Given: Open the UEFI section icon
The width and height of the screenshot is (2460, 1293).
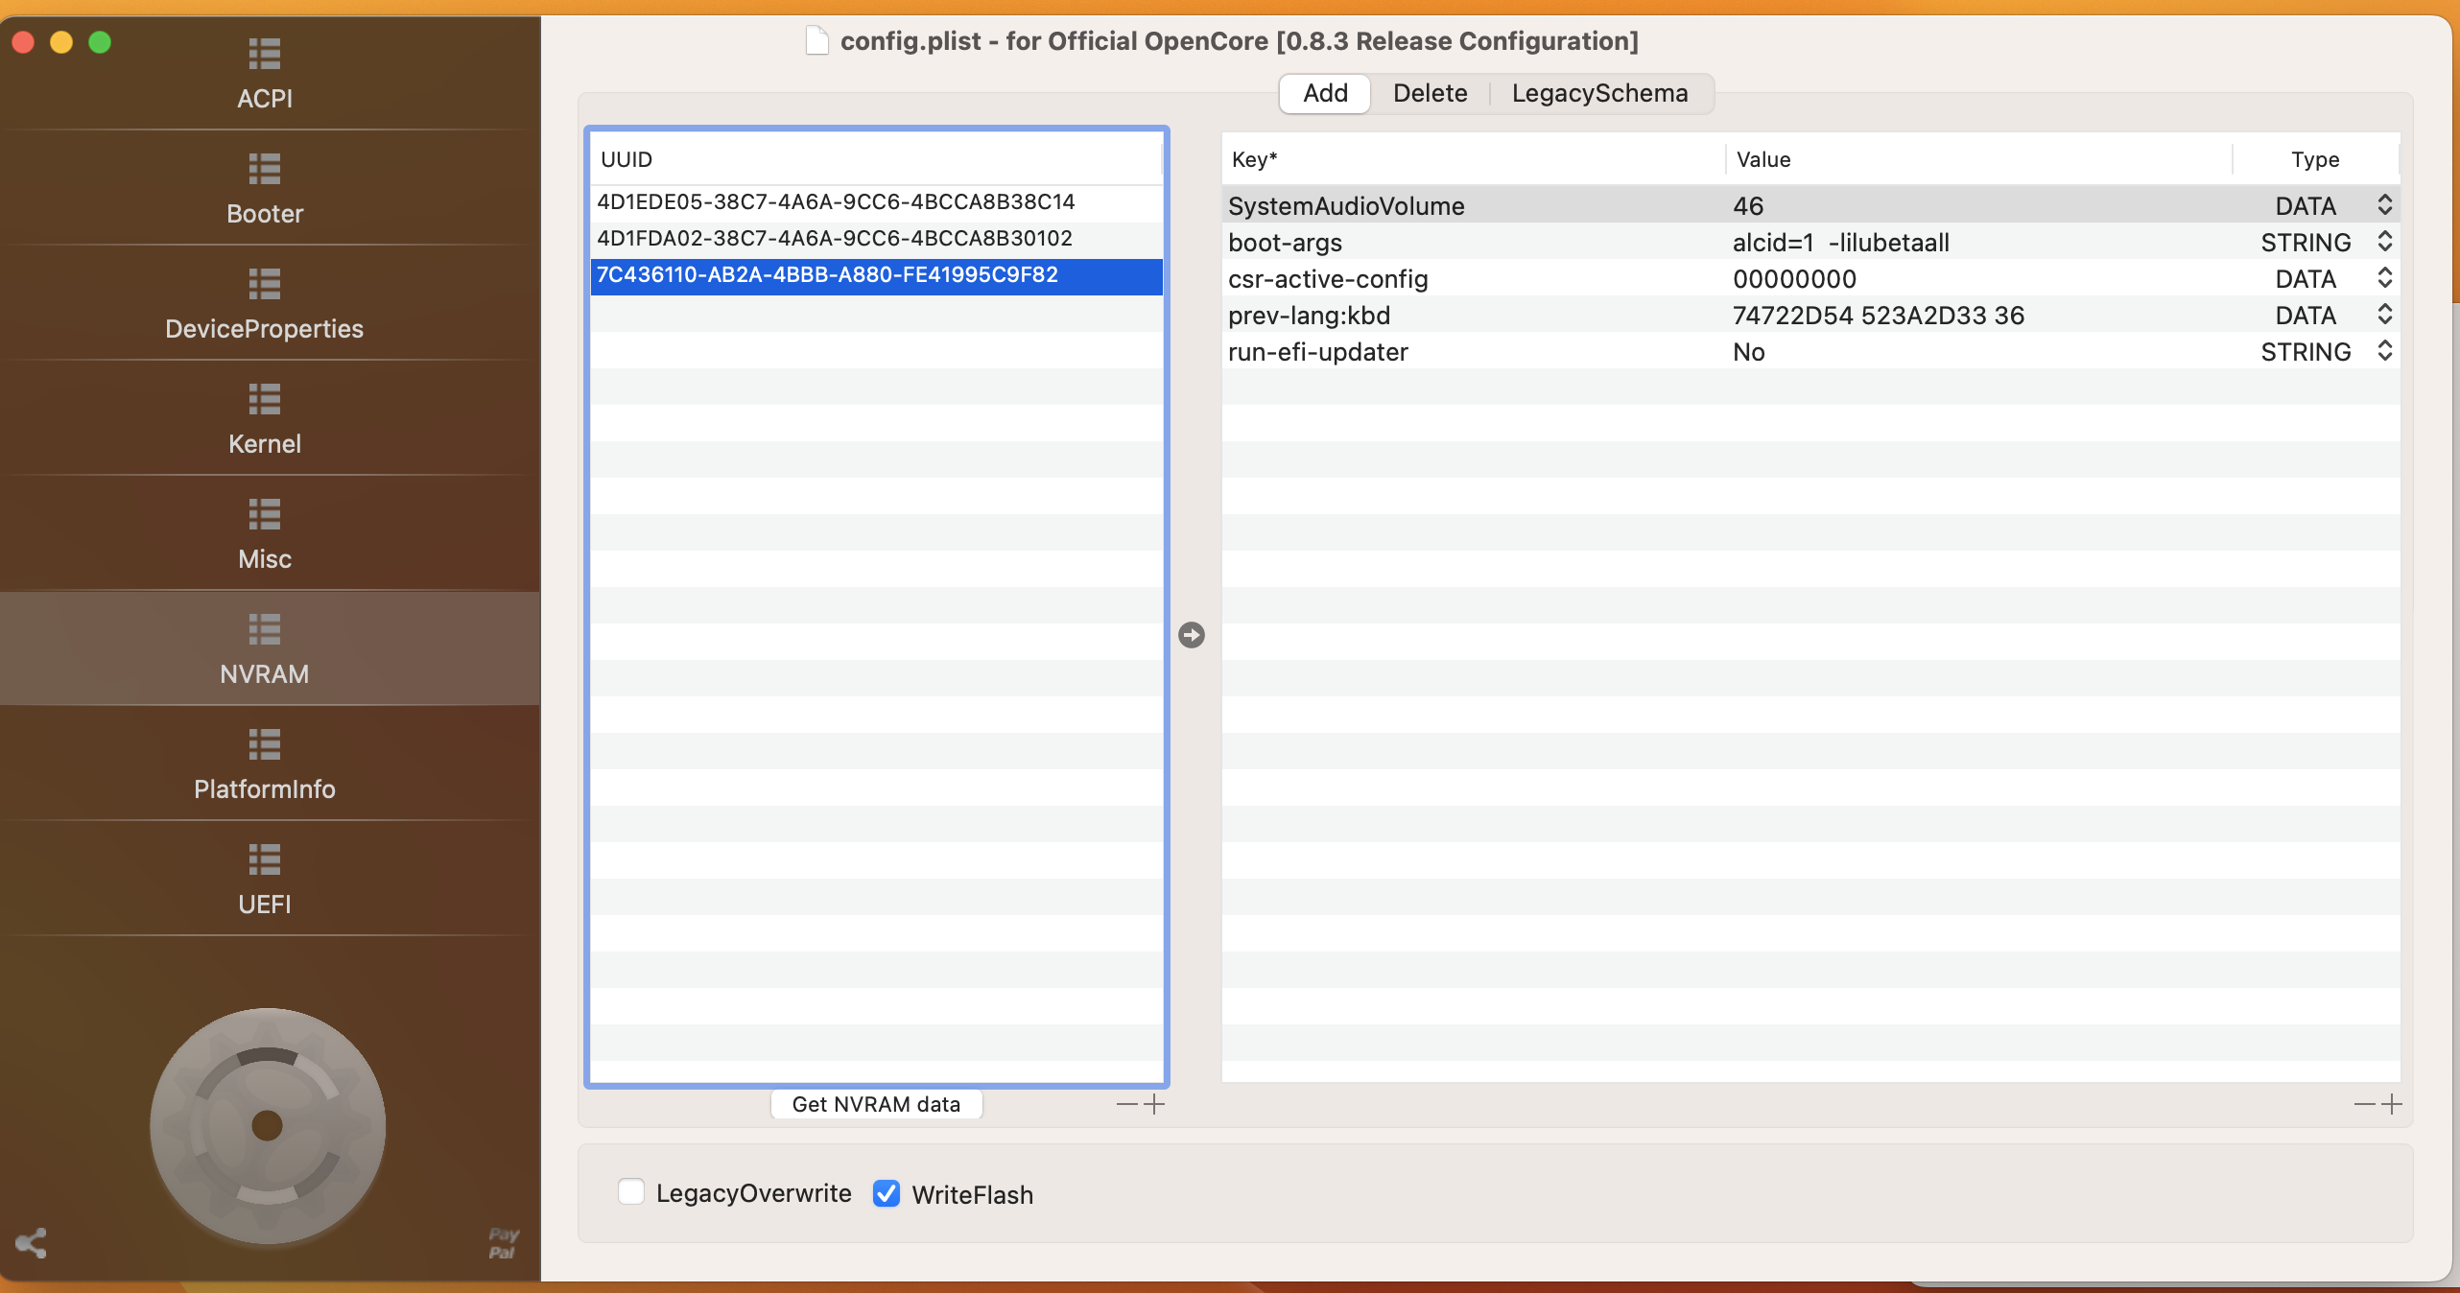Looking at the screenshot, I should click(264, 860).
